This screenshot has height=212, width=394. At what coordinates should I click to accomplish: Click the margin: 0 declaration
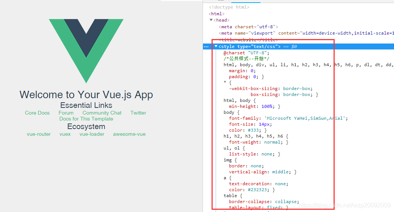[x=242, y=71]
